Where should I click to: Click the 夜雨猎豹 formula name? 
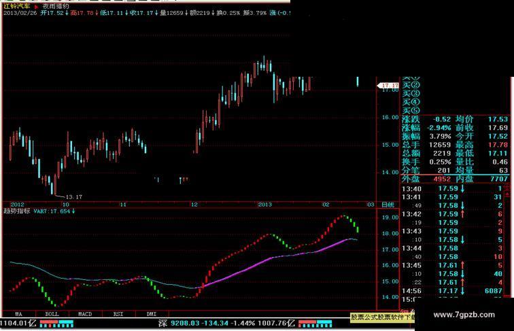coord(56,6)
